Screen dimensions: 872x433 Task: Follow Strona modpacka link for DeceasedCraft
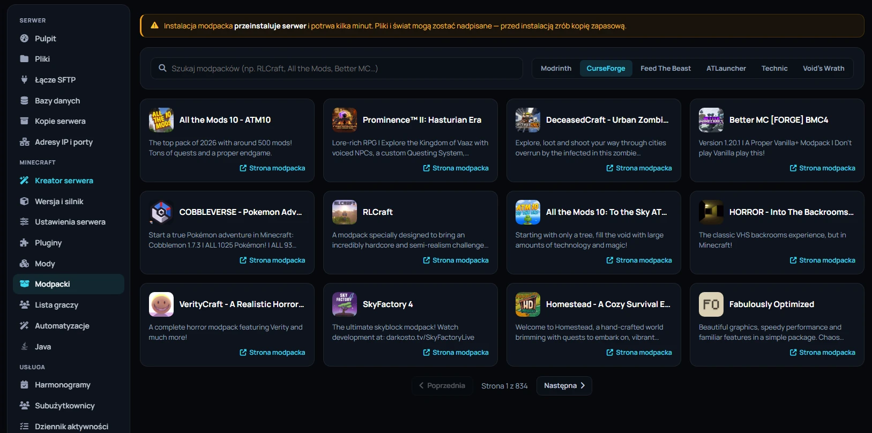pos(639,168)
